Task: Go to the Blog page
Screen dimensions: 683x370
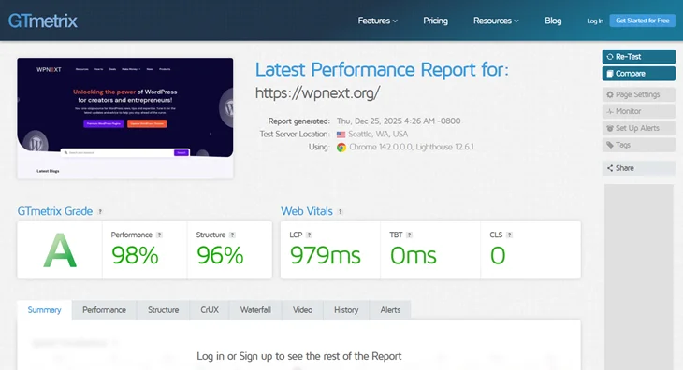Action: (x=553, y=21)
